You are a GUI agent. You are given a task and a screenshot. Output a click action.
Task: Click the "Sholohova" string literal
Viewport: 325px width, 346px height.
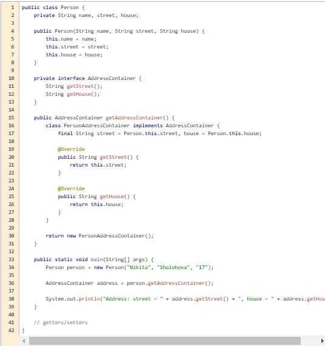coord(173,267)
